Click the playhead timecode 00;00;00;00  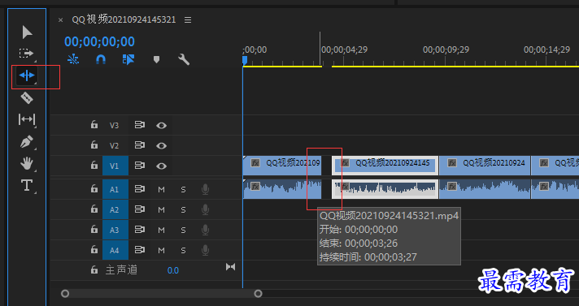pos(100,41)
